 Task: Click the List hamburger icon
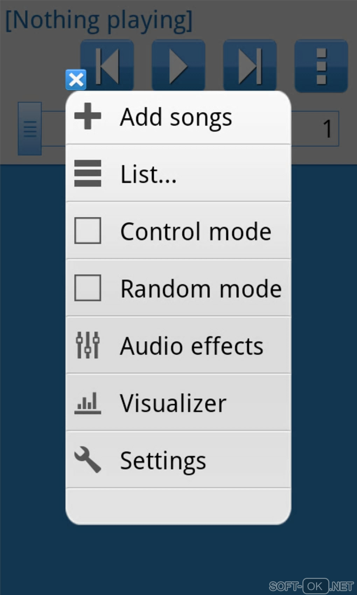[x=87, y=173]
